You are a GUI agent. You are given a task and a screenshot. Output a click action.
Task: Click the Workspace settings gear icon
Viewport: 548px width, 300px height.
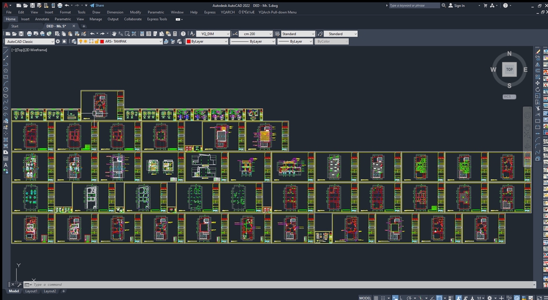tap(58, 41)
